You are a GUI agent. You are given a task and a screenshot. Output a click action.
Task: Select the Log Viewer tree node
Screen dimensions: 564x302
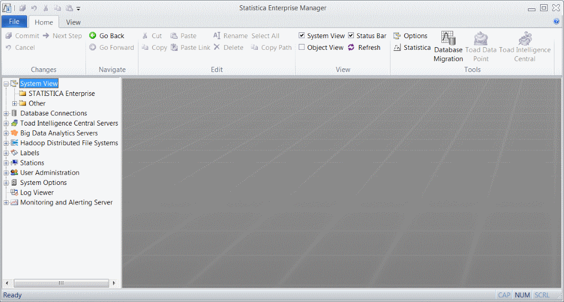point(37,192)
